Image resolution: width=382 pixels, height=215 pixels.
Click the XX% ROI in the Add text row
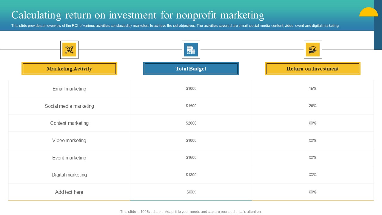[313, 192]
